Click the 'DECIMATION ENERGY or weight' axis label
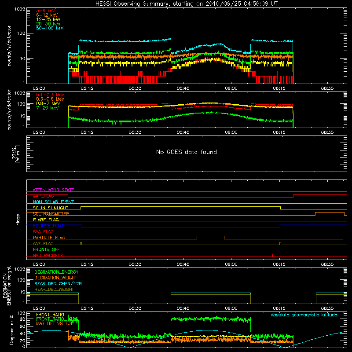Viewport: 352px width, 352px height. pos(6,286)
